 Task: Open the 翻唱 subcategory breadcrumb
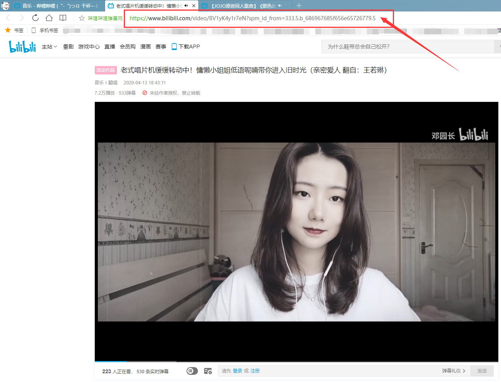(x=113, y=82)
